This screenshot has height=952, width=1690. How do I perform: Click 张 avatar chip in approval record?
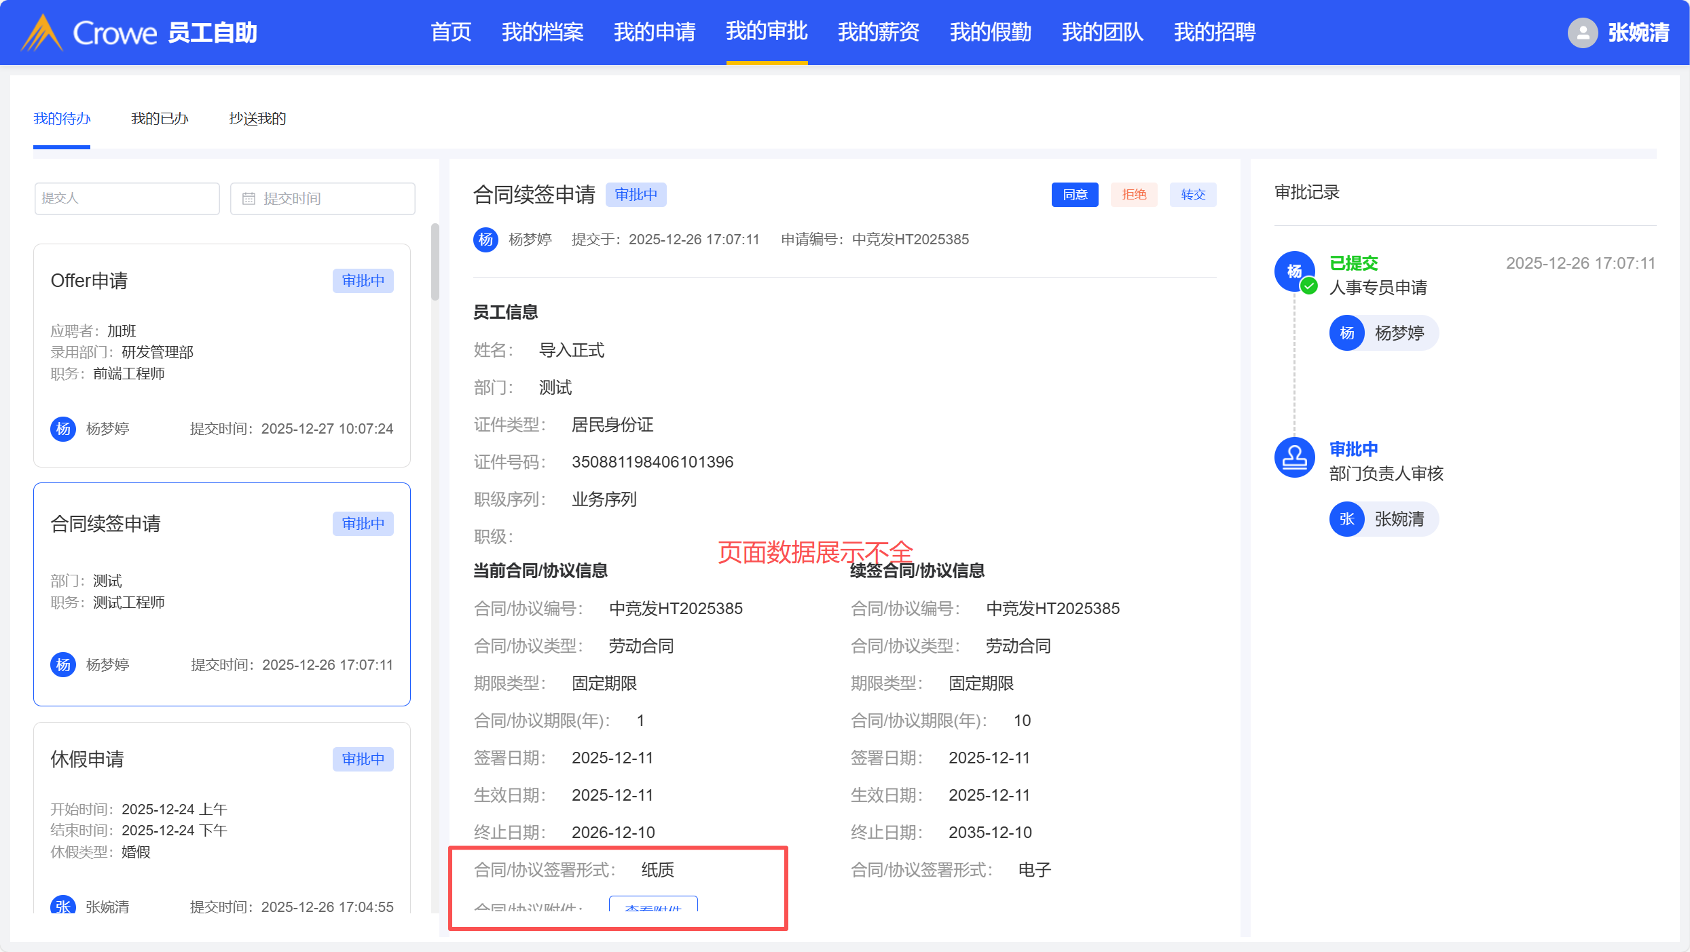pos(1347,519)
